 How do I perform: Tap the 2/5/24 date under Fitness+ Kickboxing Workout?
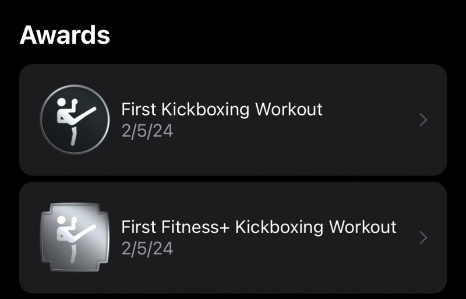tap(147, 248)
